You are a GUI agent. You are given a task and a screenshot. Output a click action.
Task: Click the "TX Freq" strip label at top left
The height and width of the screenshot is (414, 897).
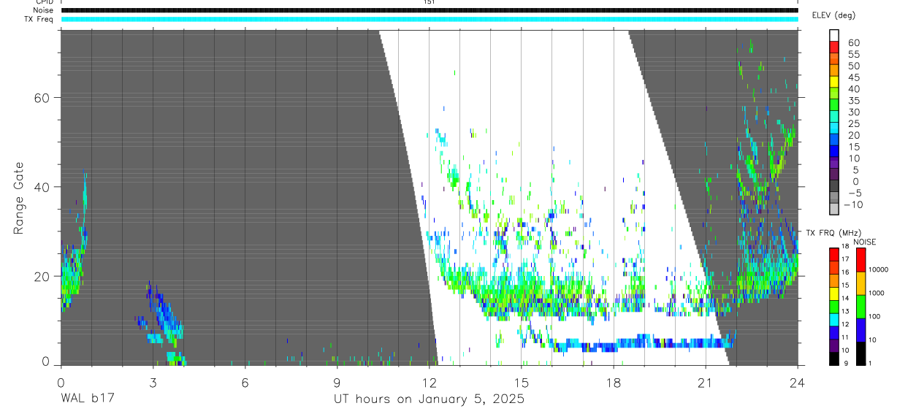click(x=40, y=19)
